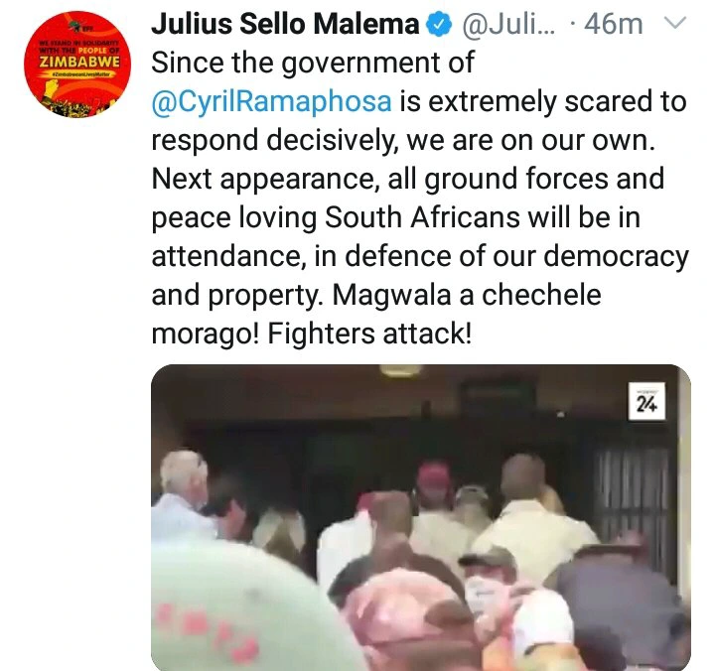This screenshot has height=671, width=715.
Task: Click the "Magwala a chechele" phrase
Action: [x=467, y=295]
